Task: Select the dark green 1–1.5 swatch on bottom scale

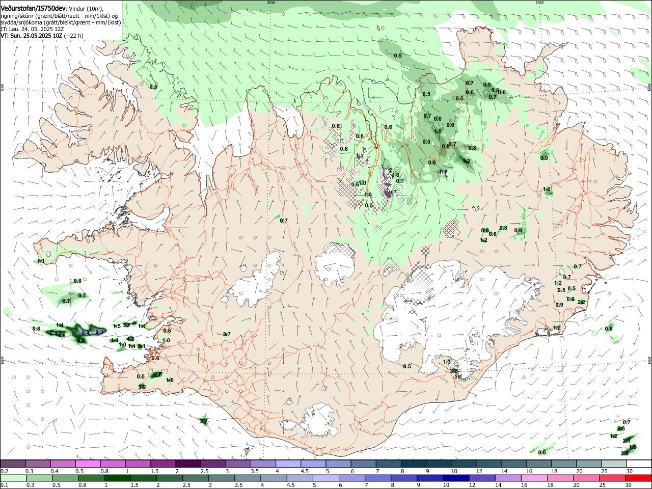Action: (x=118, y=478)
